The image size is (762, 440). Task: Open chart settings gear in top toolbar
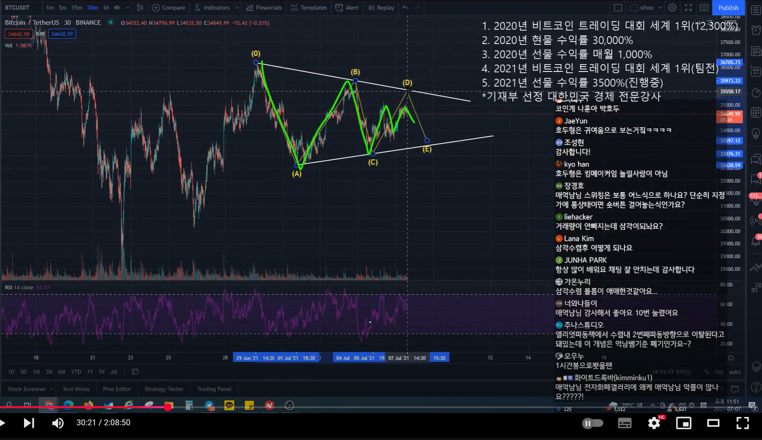click(x=672, y=7)
